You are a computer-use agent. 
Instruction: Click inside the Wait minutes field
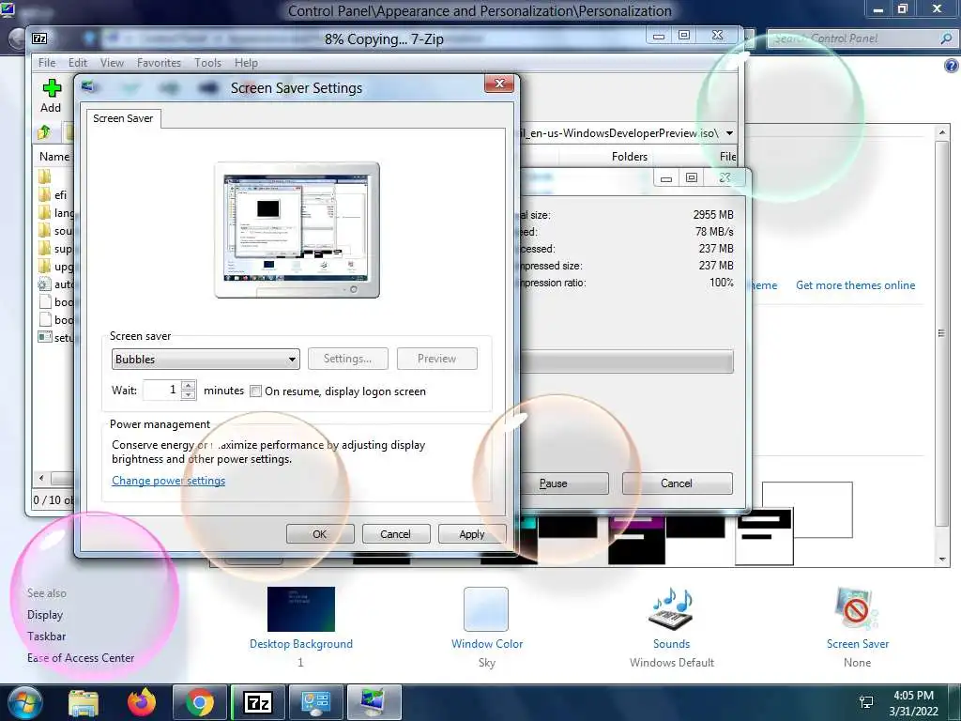pyautogui.click(x=161, y=390)
